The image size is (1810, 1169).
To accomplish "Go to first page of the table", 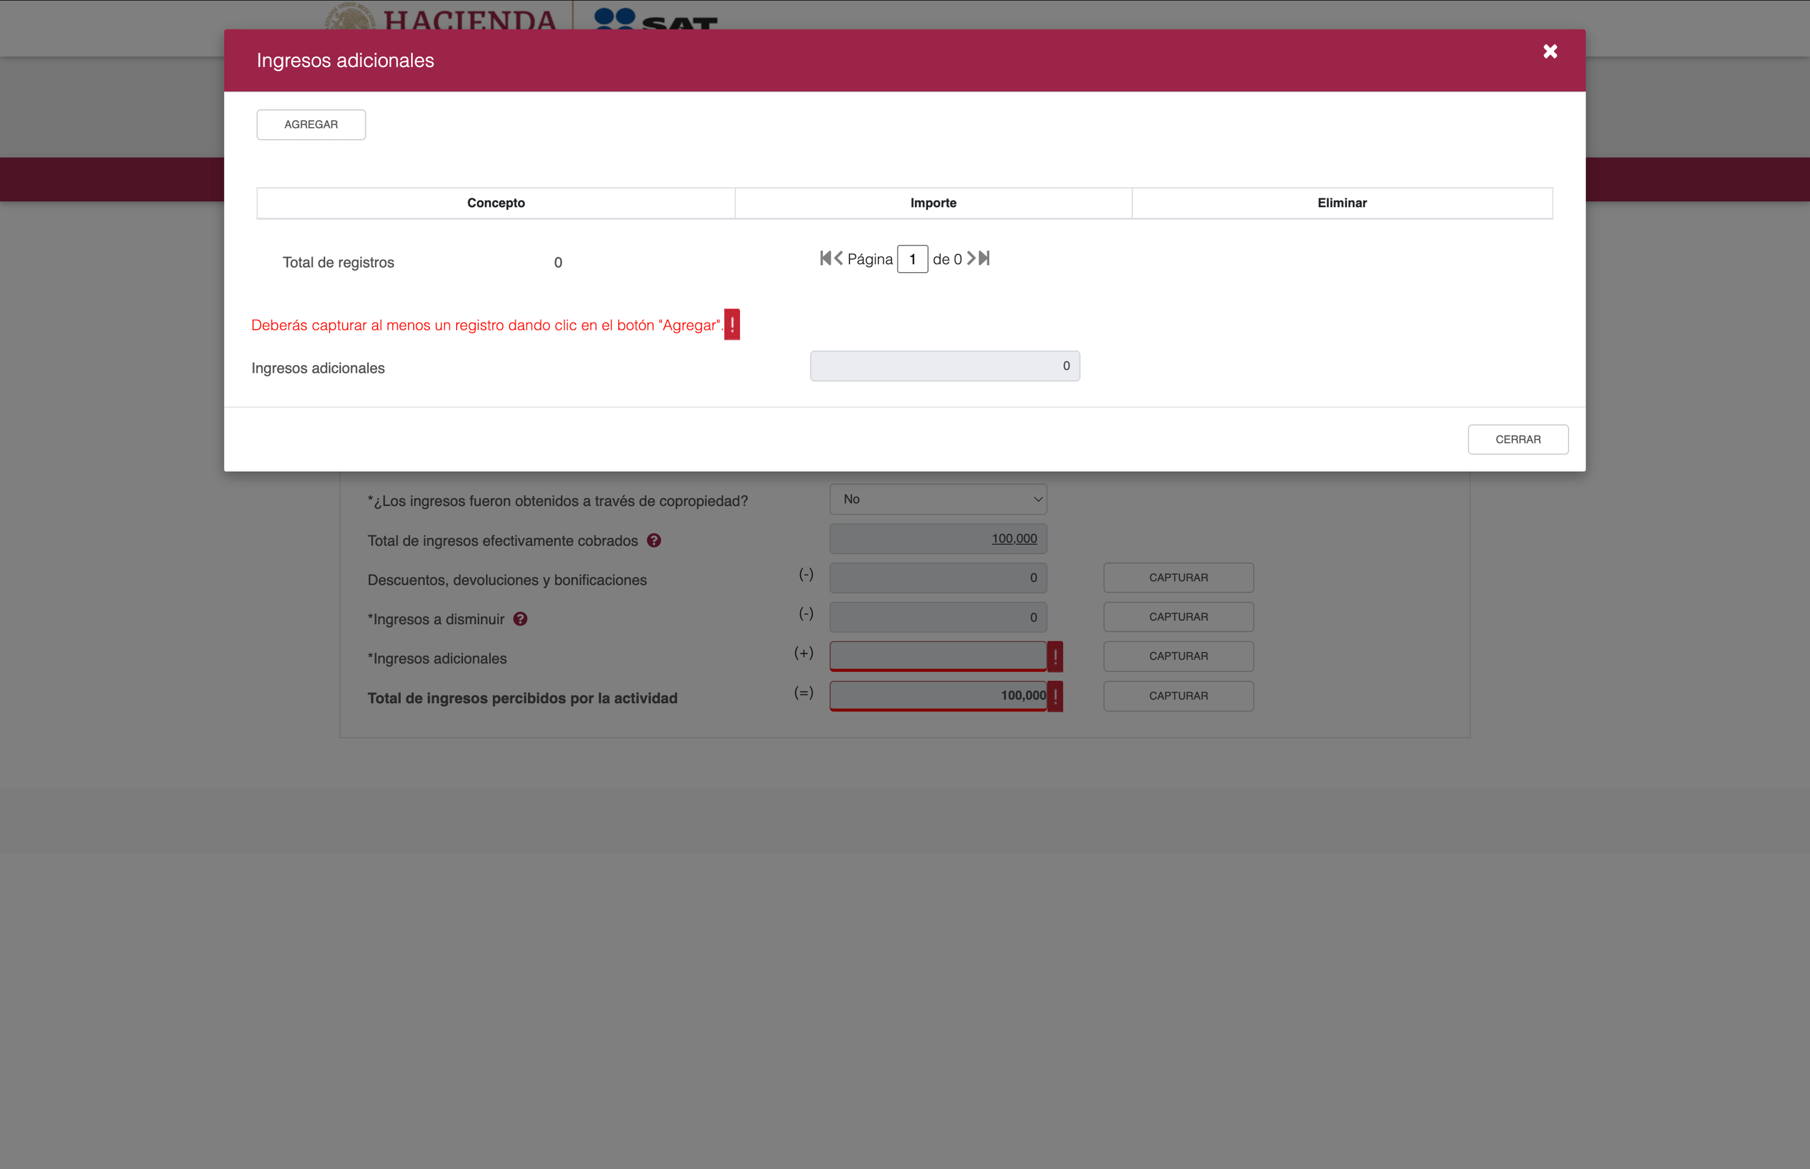I will point(825,258).
